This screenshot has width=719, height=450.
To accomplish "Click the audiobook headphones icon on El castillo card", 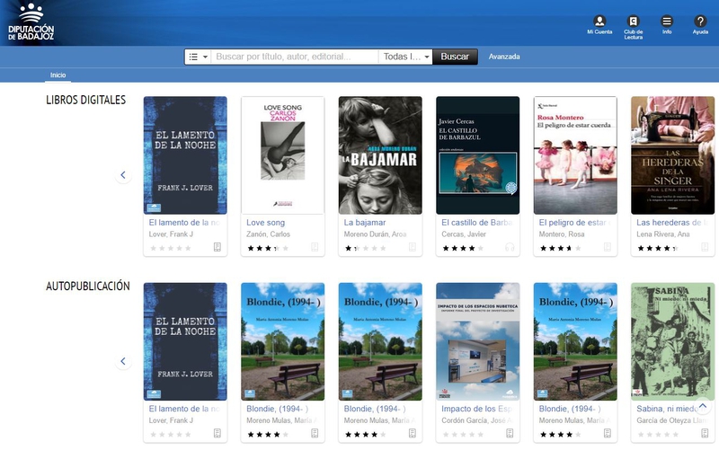I will click(510, 247).
